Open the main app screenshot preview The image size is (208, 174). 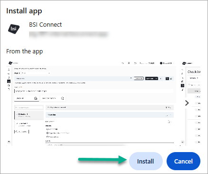pyautogui.click(x=91, y=103)
